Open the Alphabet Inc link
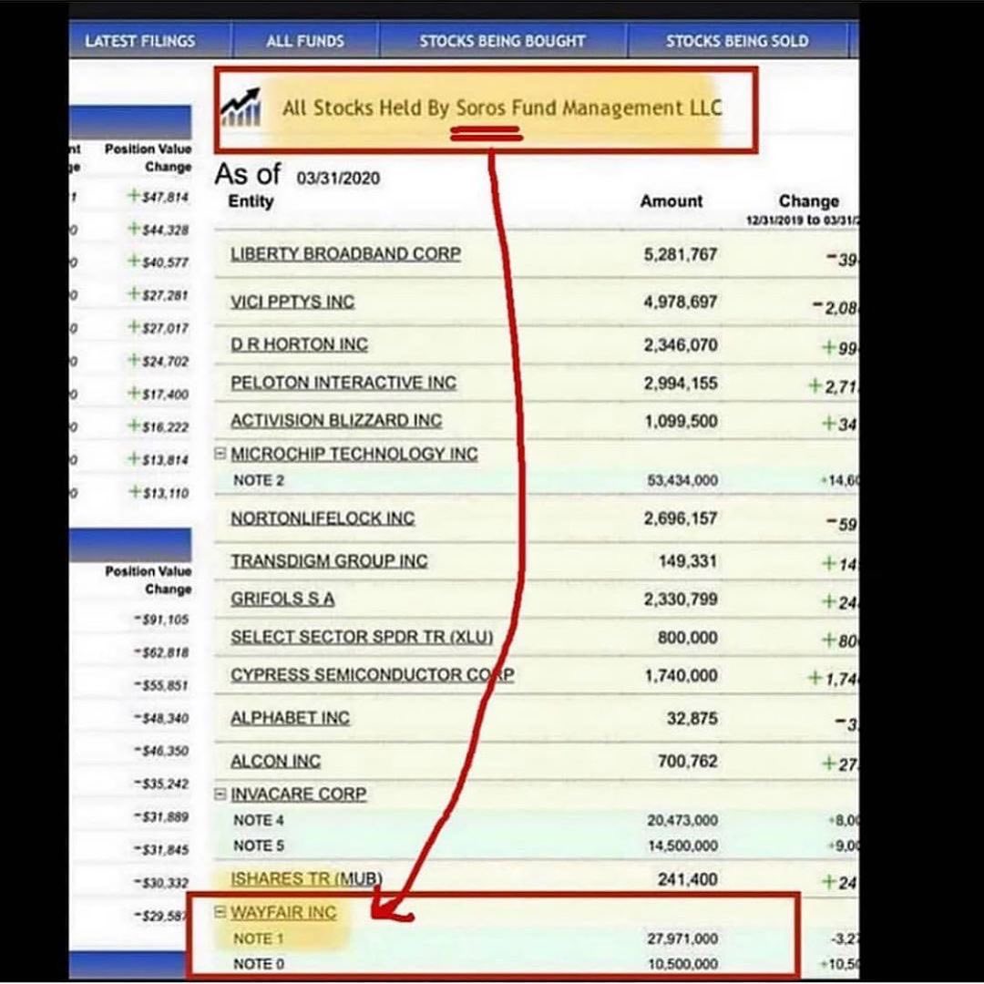 coord(290,718)
